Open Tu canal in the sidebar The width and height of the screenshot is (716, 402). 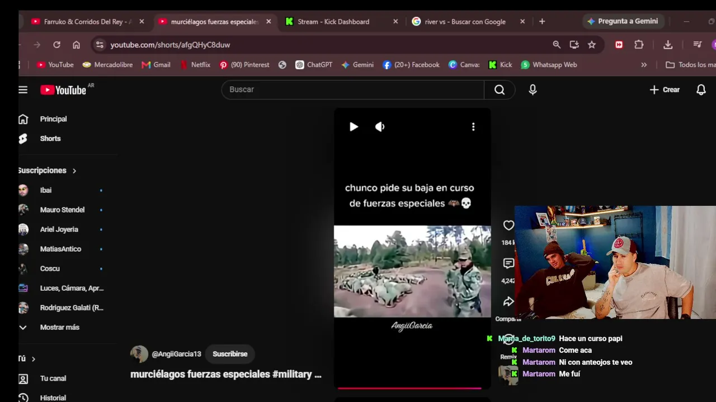click(x=53, y=379)
